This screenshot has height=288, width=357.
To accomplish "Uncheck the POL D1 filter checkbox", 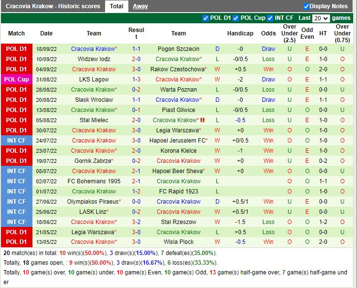I will tap(205, 18).
